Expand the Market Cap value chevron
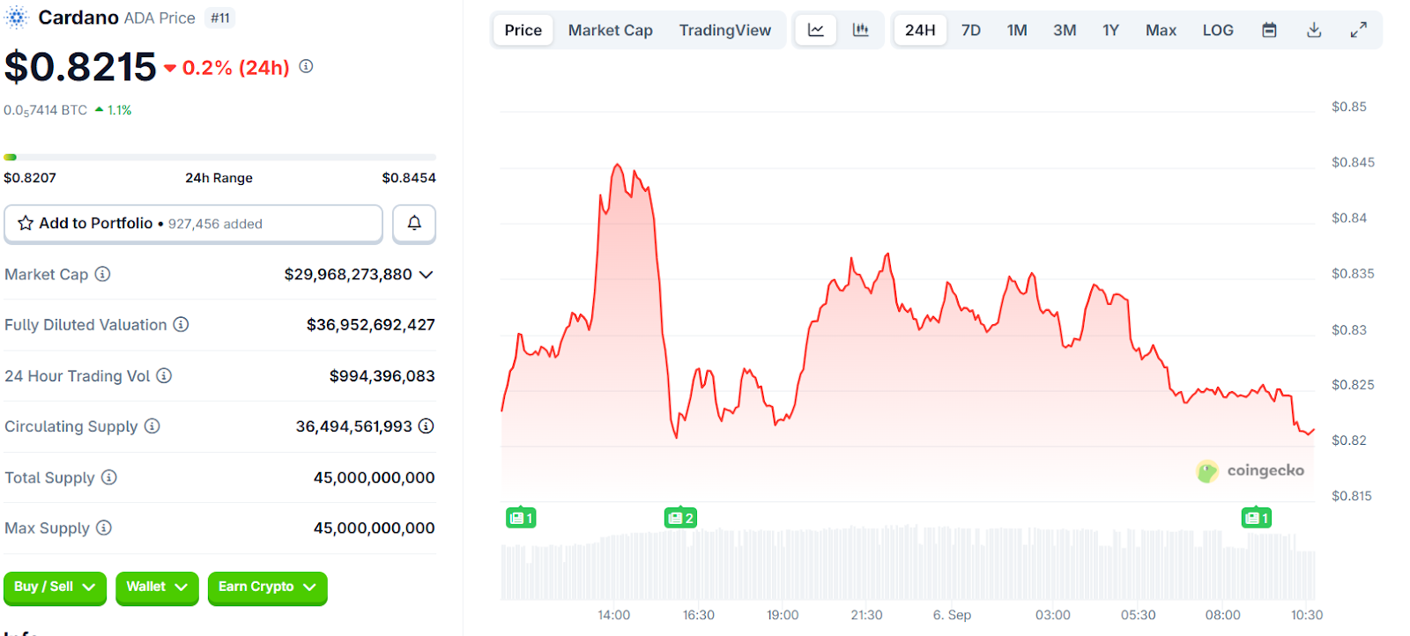 point(427,275)
